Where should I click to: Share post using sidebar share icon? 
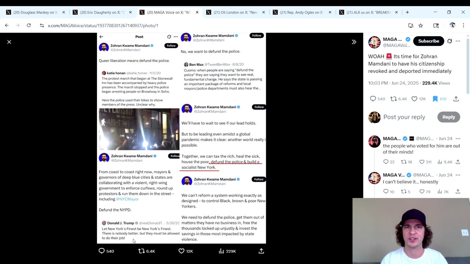[x=456, y=99]
